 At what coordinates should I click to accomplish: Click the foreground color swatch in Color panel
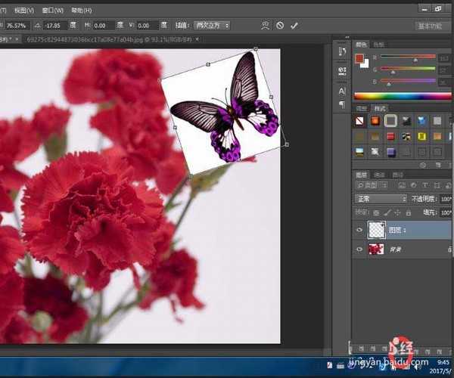pyautogui.click(x=360, y=58)
